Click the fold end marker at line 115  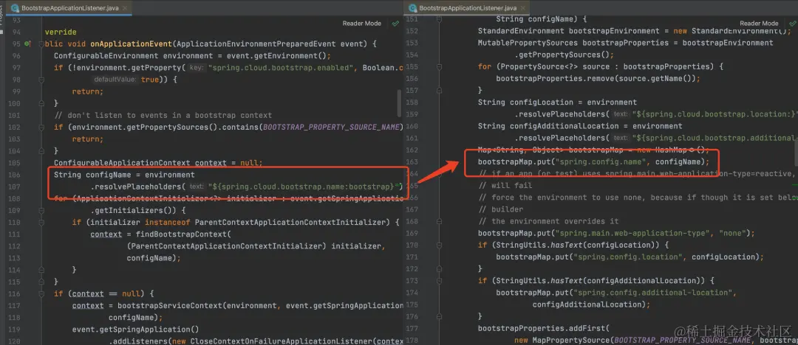click(41, 282)
